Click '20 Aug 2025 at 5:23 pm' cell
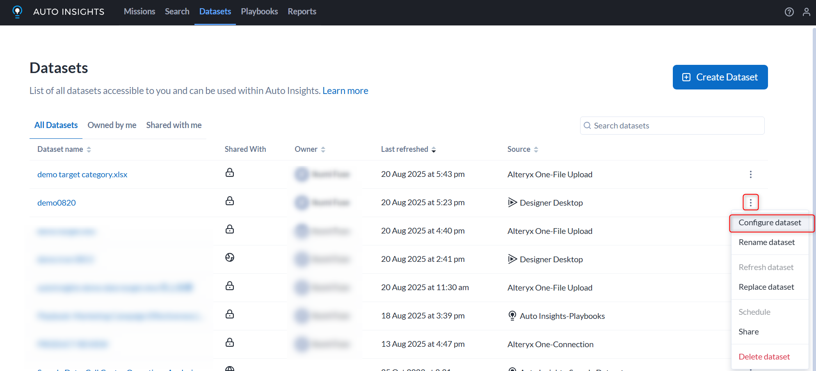816x371 pixels. coord(423,202)
